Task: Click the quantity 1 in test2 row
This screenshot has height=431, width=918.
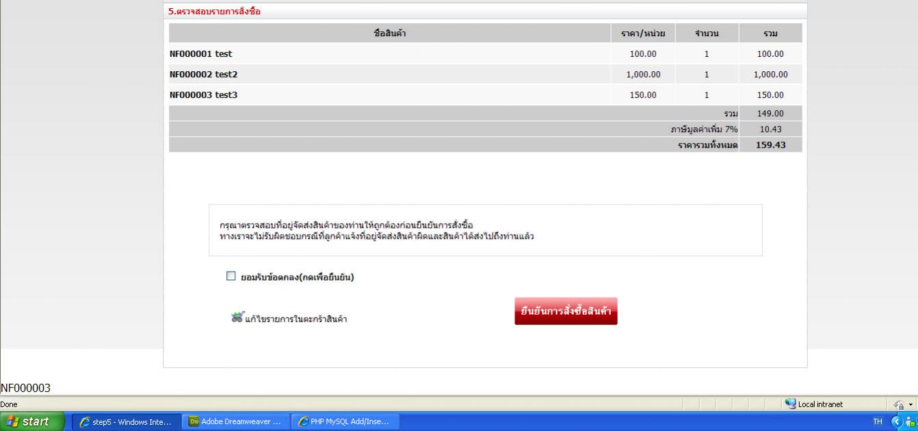Action: click(x=707, y=75)
